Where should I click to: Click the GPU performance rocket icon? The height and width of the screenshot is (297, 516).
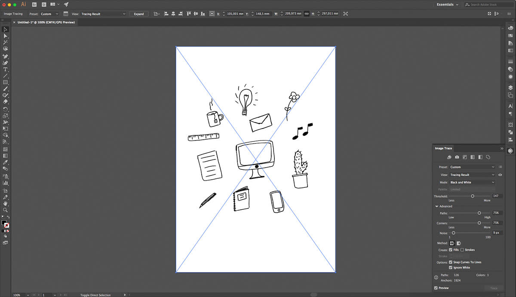click(x=66, y=4)
